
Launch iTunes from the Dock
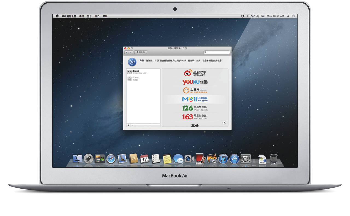(x=223, y=159)
